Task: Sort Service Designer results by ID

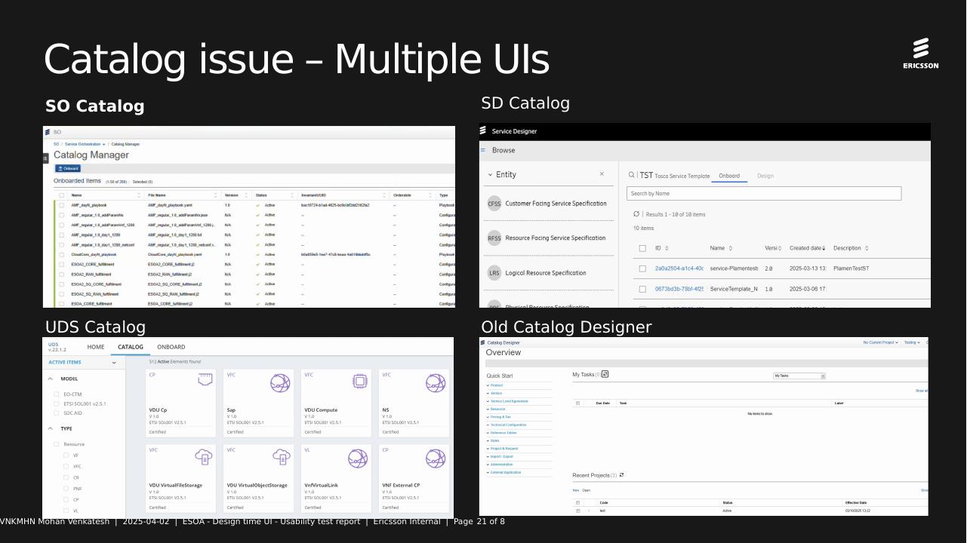Action: (x=667, y=248)
